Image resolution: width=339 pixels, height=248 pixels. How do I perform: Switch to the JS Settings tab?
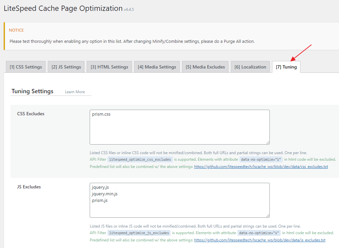point(66,67)
